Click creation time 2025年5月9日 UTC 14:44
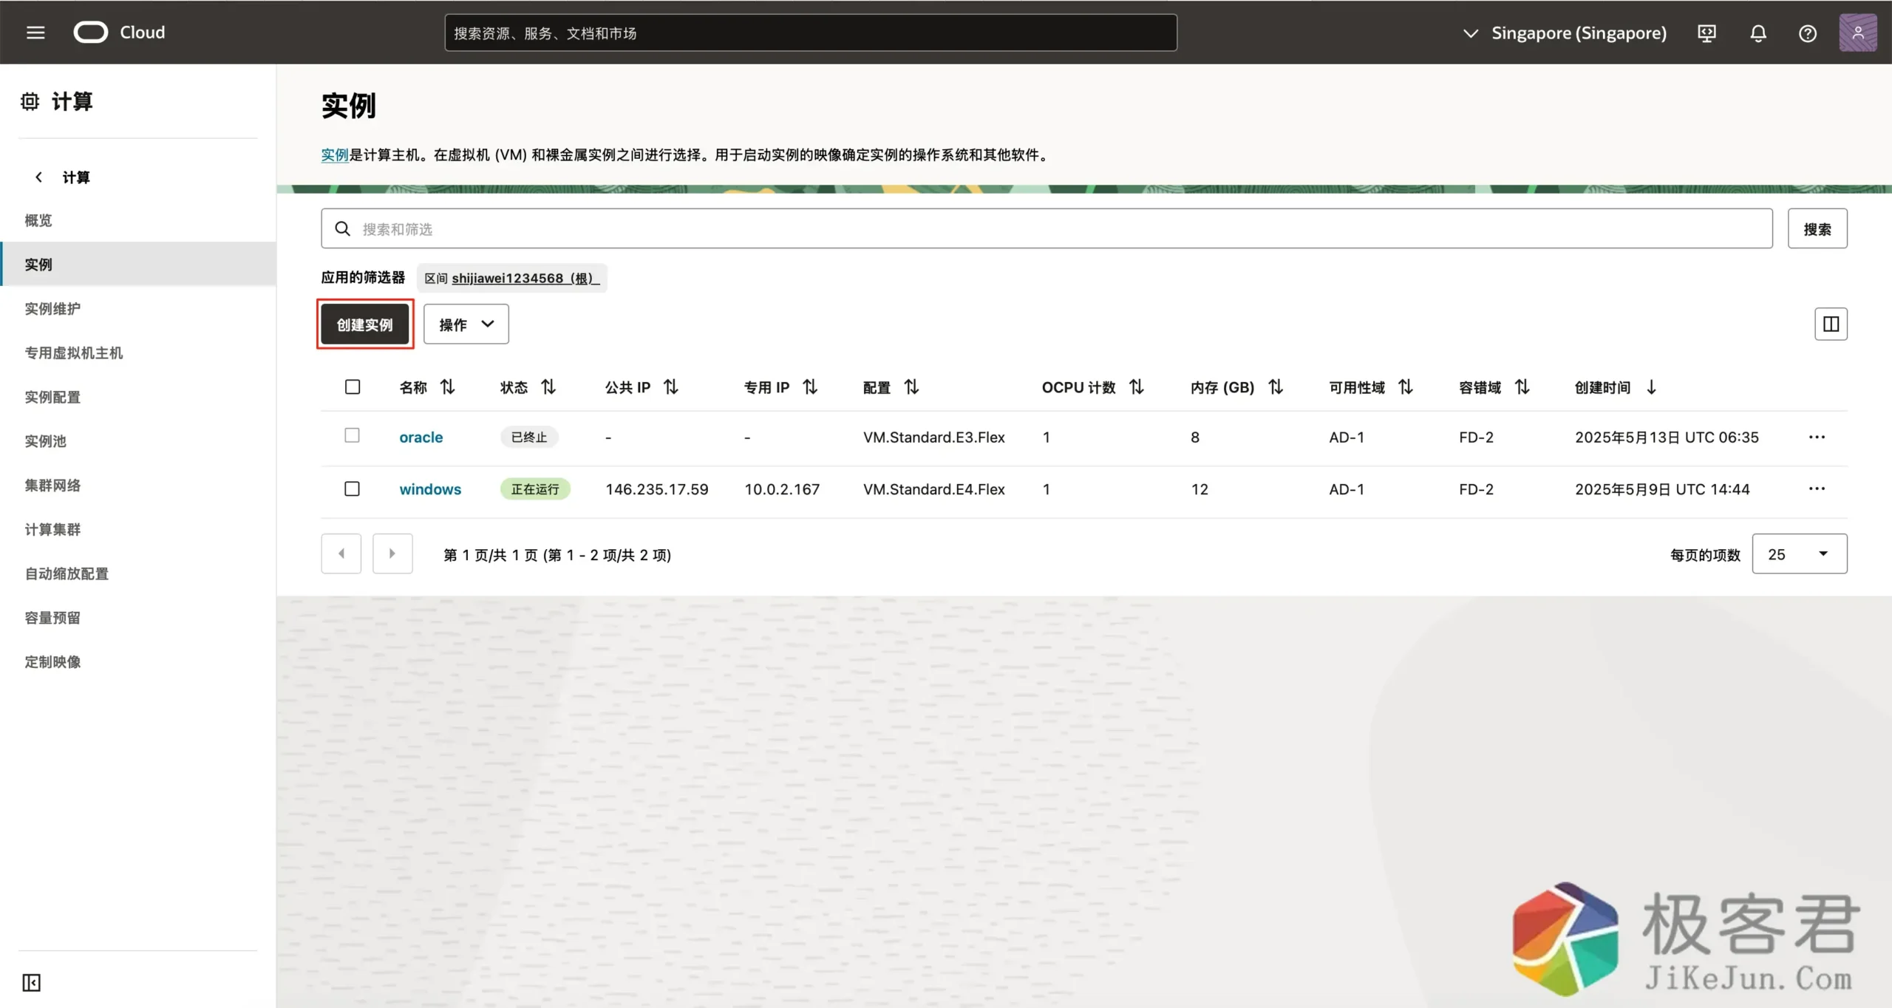The image size is (1892, 1008). click(x=1662, y=488)
